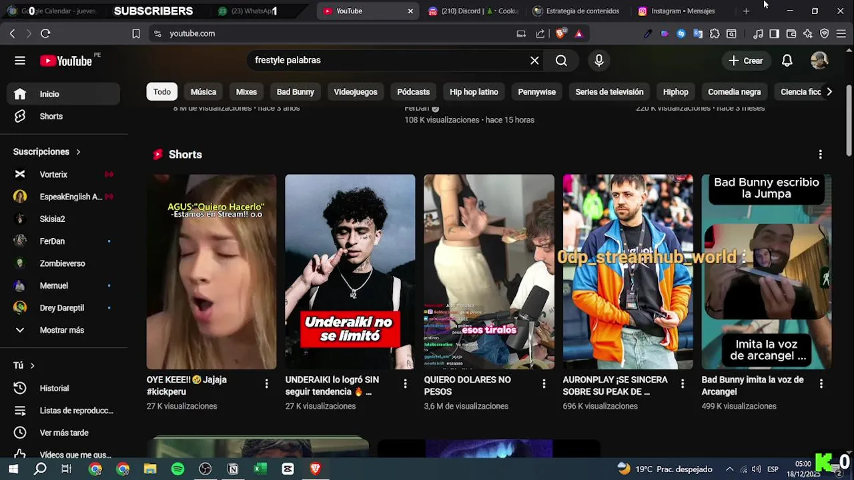The width and height of the screenshot is (854, 480).
Task: Open the YouTube hamburger guide menu
Action: point(20,61)
